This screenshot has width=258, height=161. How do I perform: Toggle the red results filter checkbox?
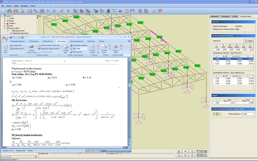click(x=217, y=114)
